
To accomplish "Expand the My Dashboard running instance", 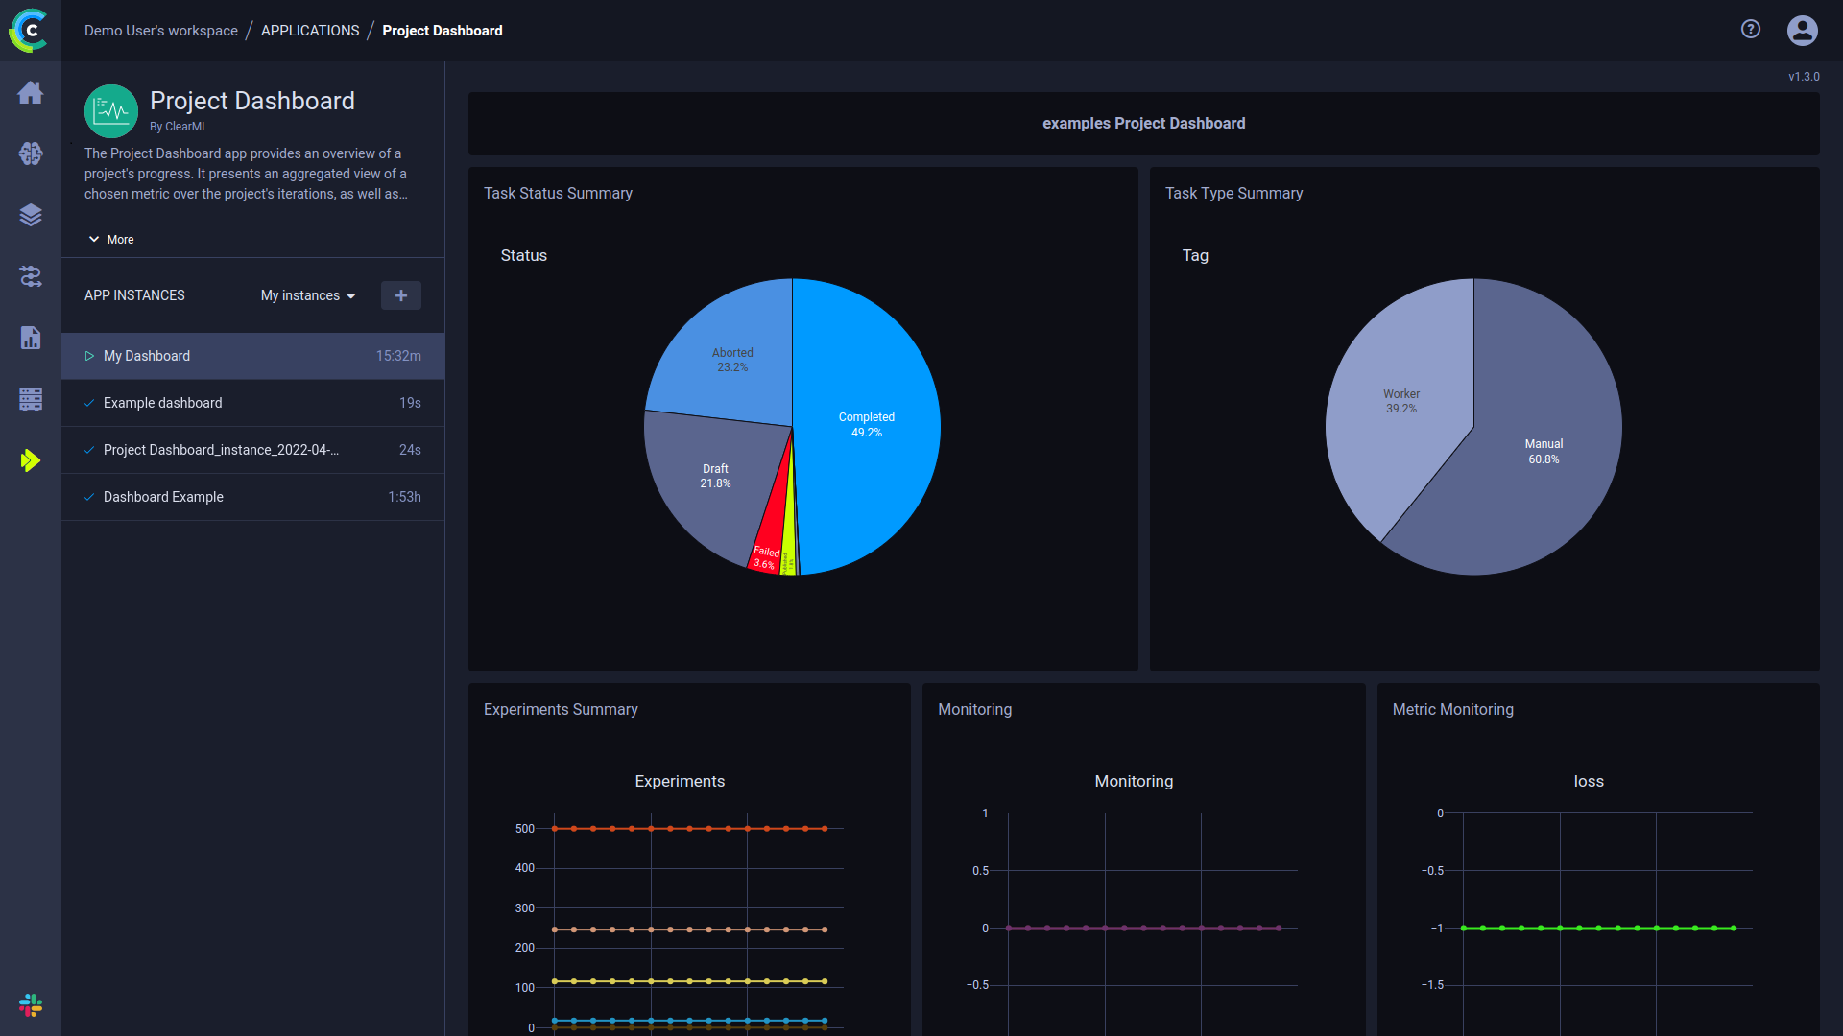I will [90, 356].
